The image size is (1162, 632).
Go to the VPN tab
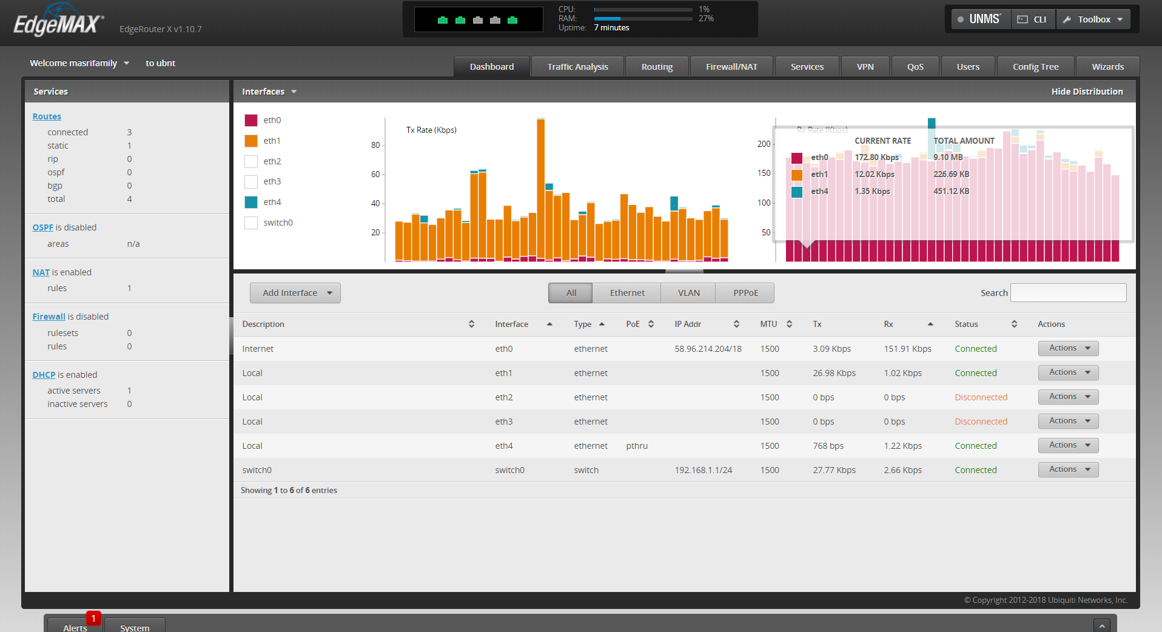865,67
